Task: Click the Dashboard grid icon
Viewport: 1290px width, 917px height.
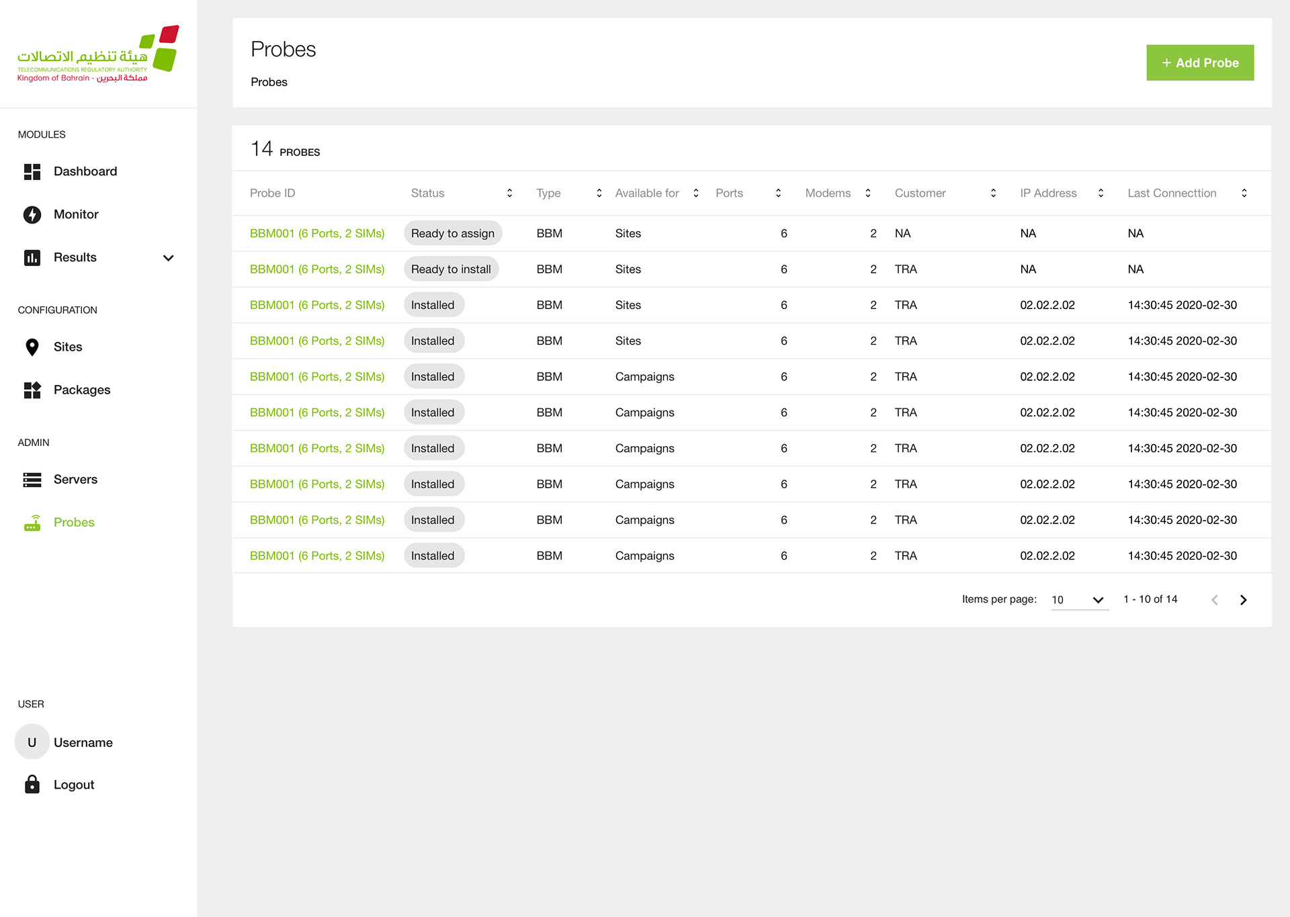Action: click(32, 172)
